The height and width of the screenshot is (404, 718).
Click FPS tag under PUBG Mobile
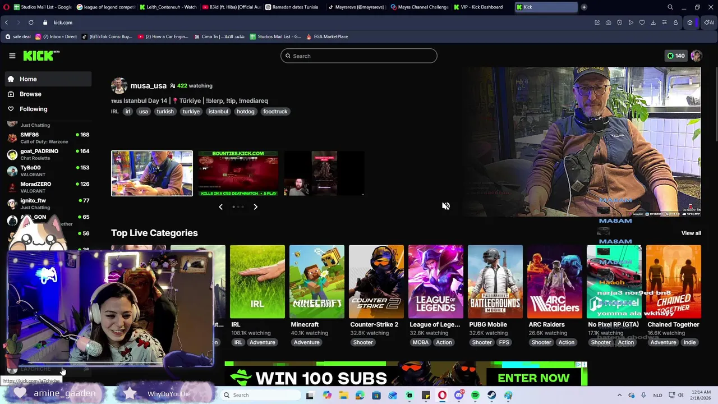pyautogui.click(x=504, y=342)
